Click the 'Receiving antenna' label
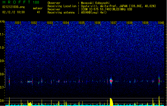167x106 pixels. [x=61, y=12]
